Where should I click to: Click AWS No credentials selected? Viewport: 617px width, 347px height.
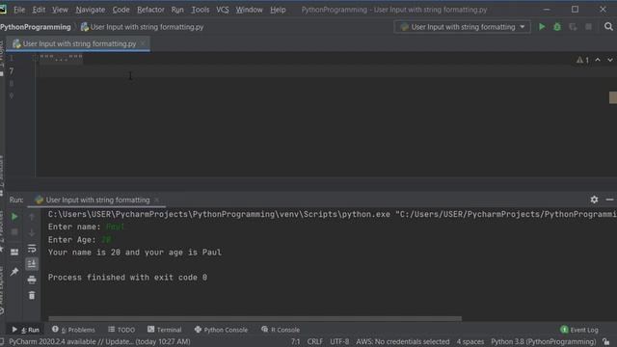click(403, 341)
